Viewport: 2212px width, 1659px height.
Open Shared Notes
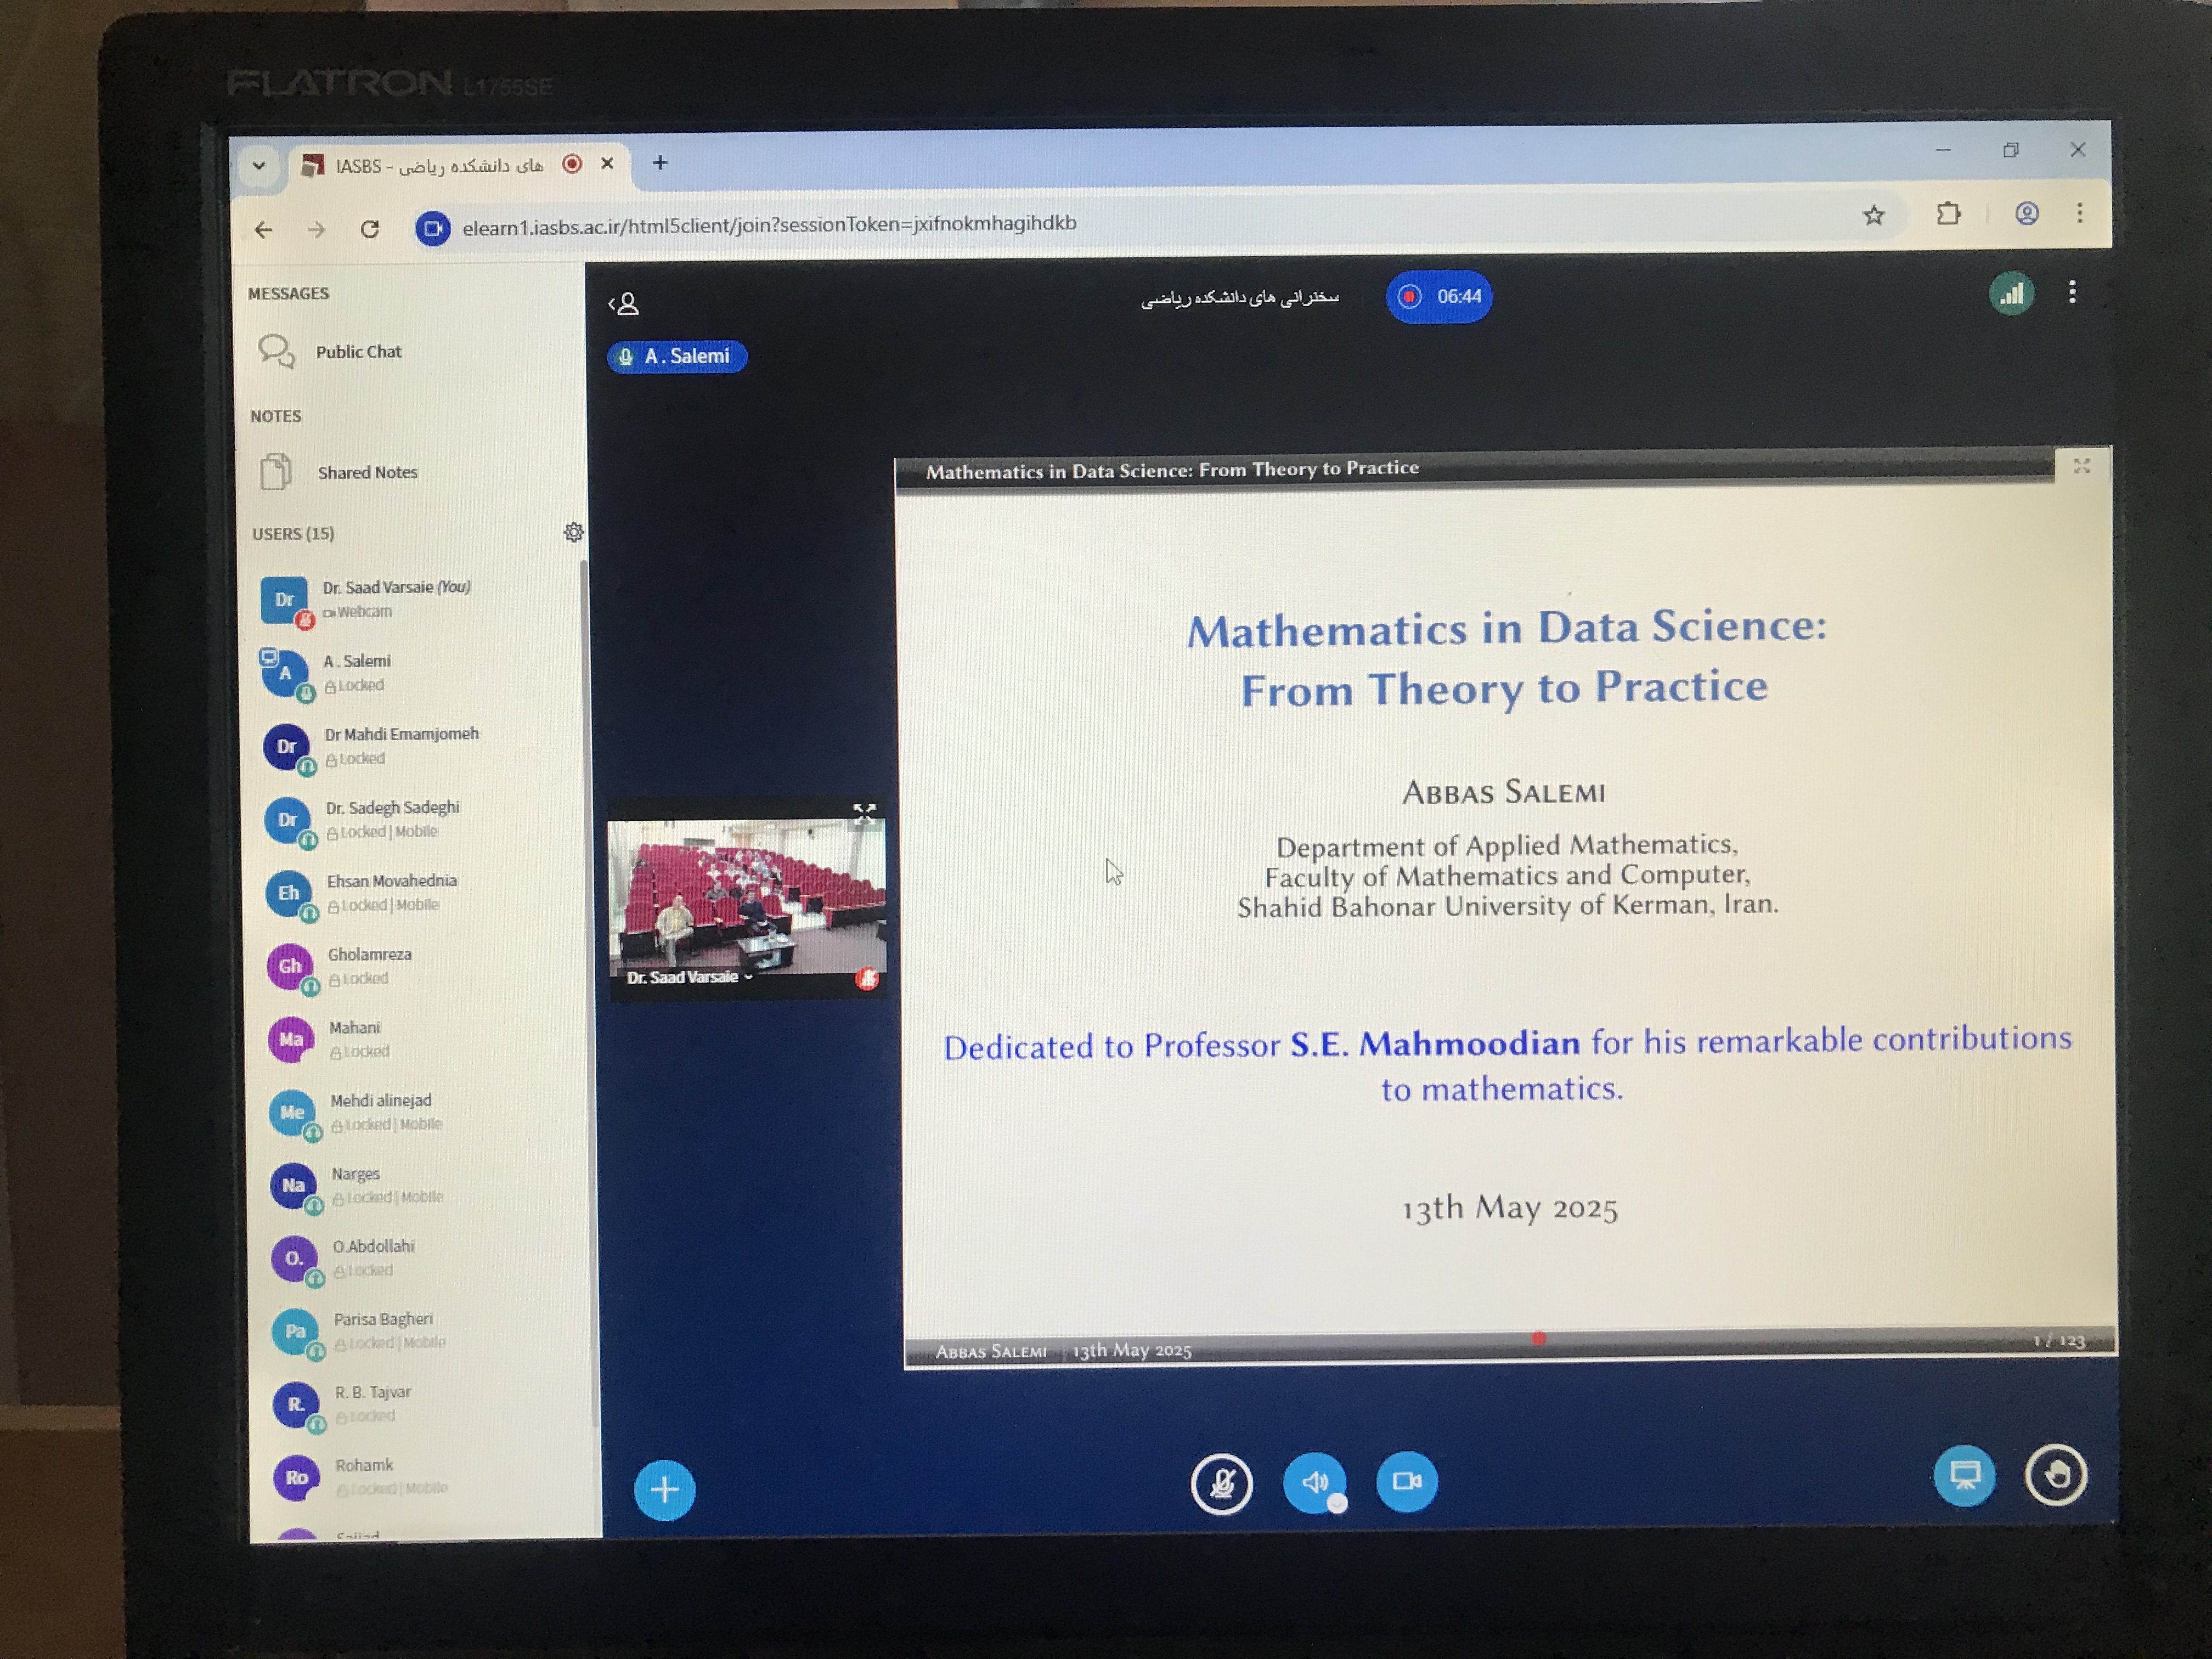tap(366, 472)
